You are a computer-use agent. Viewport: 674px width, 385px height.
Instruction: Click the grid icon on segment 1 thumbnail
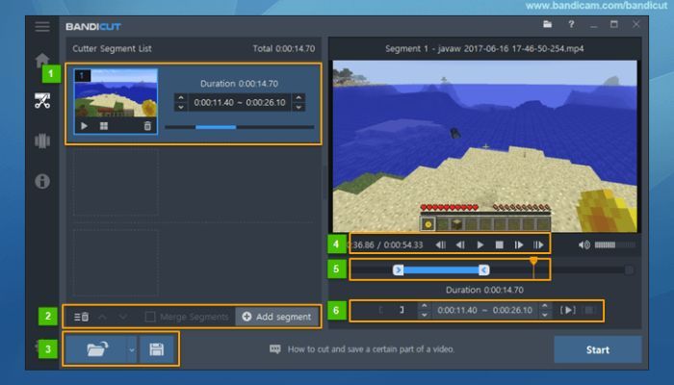104,126
